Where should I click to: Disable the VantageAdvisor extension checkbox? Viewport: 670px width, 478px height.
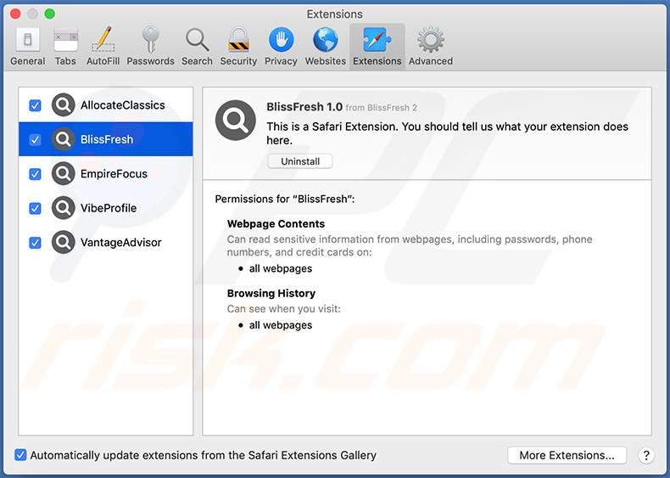point(35,243)
